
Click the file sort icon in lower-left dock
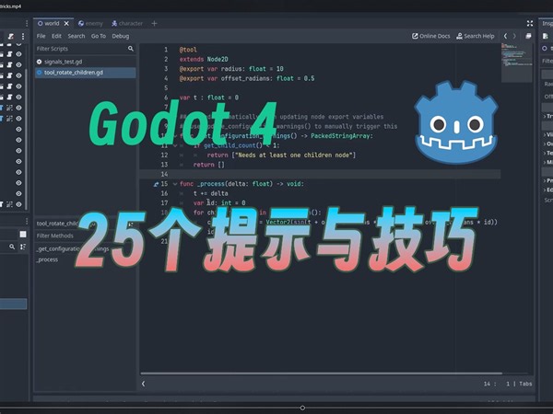[x=23, y=247]
